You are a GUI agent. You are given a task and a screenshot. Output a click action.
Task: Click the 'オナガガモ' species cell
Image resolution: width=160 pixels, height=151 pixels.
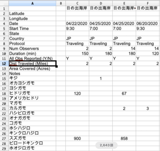point(32,118)
